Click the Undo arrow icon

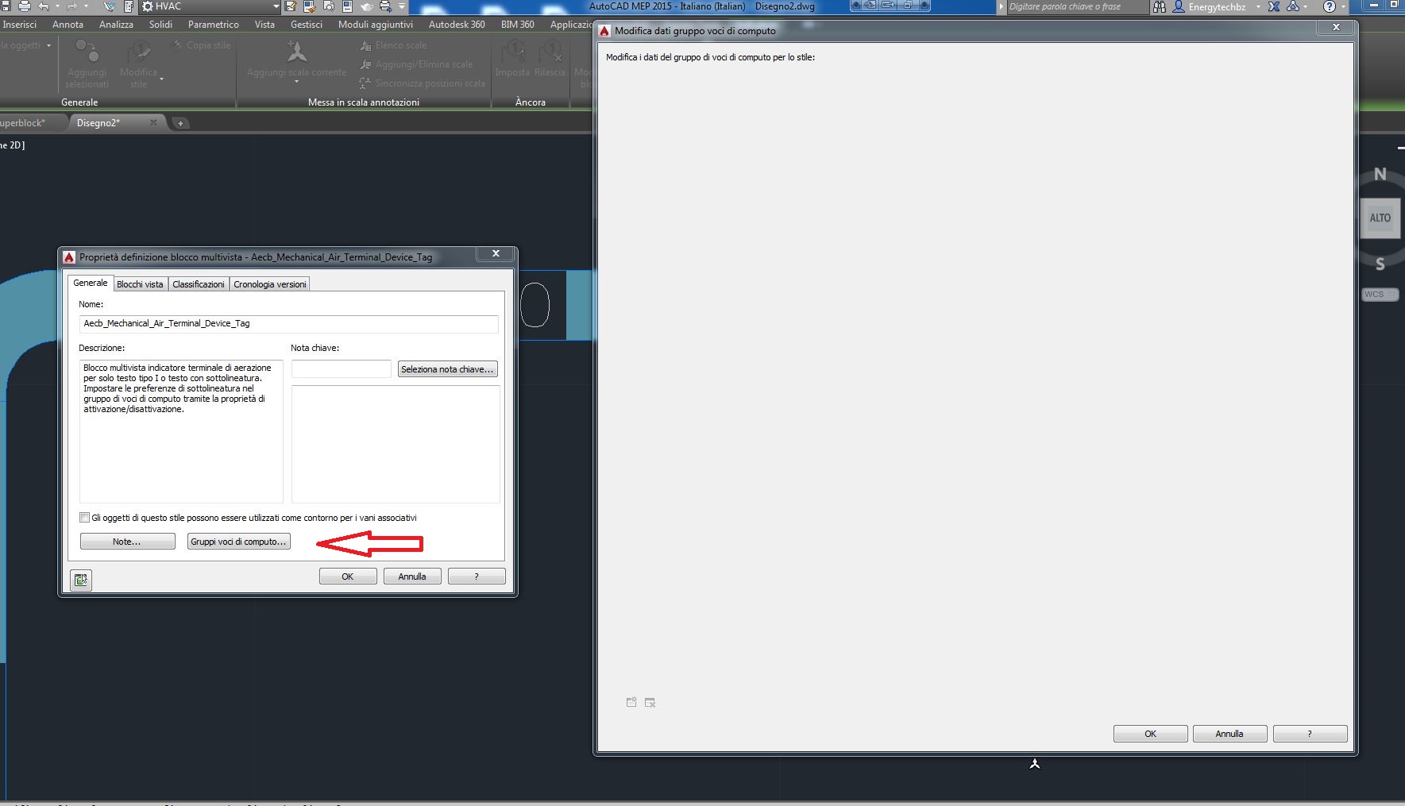tap(44, 6)
